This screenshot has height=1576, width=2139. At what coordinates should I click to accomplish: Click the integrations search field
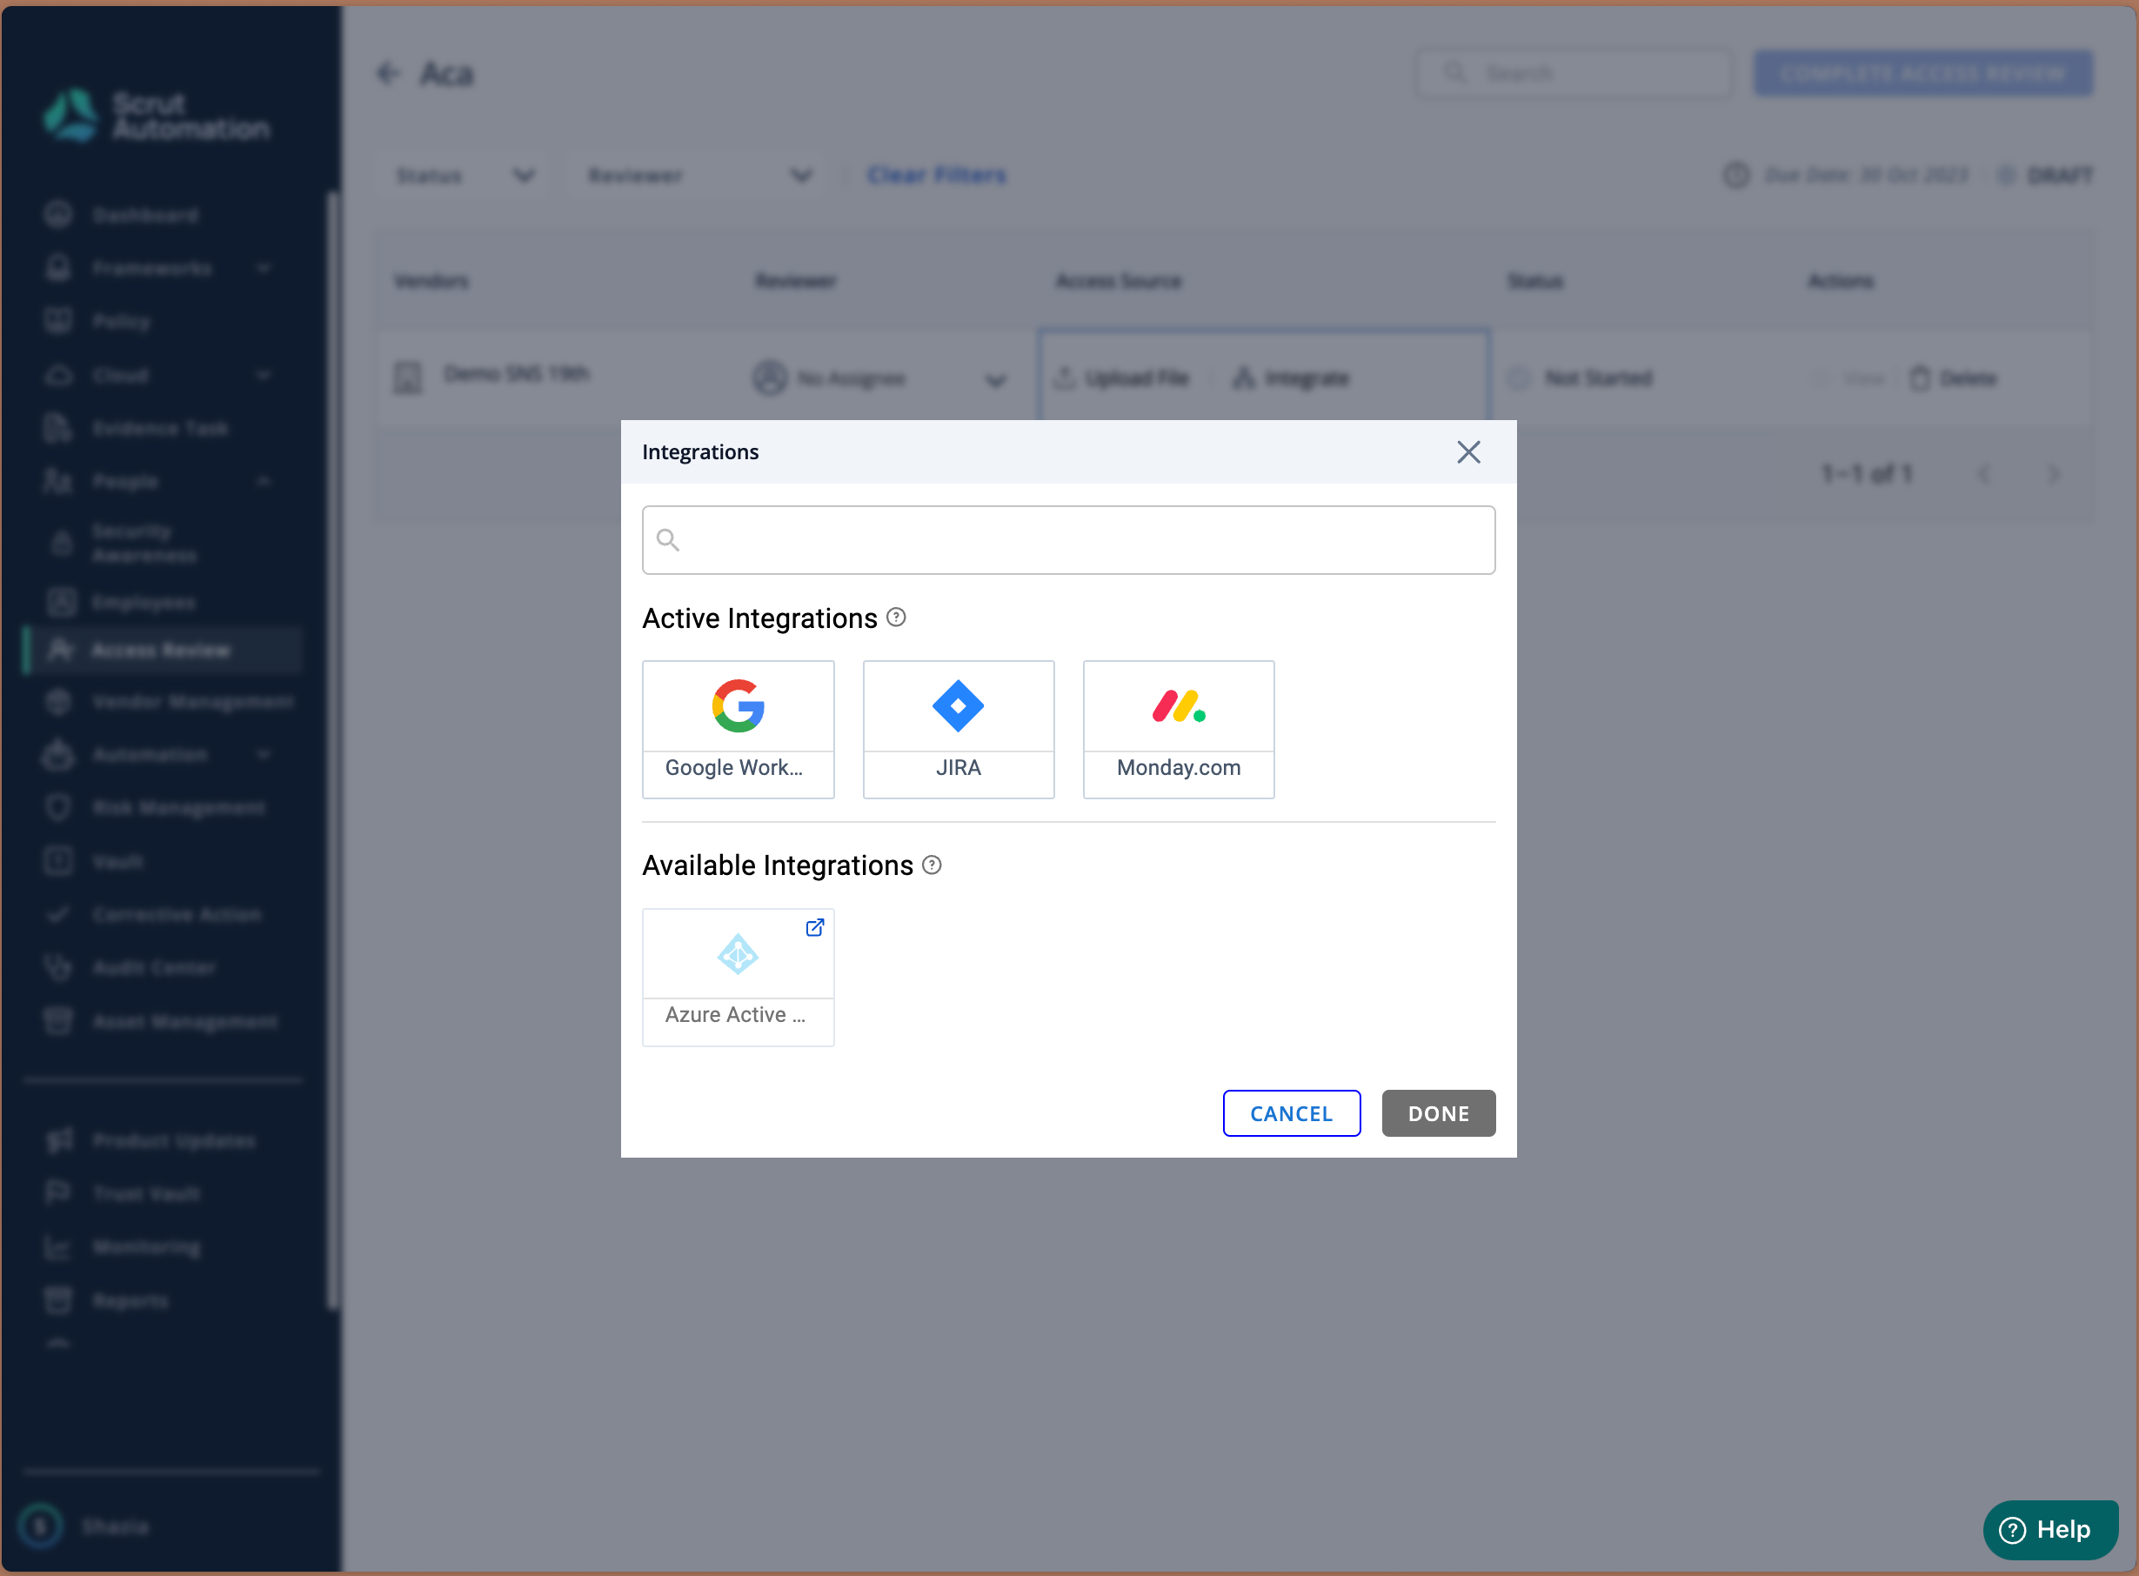click(x=1068, y=540)
